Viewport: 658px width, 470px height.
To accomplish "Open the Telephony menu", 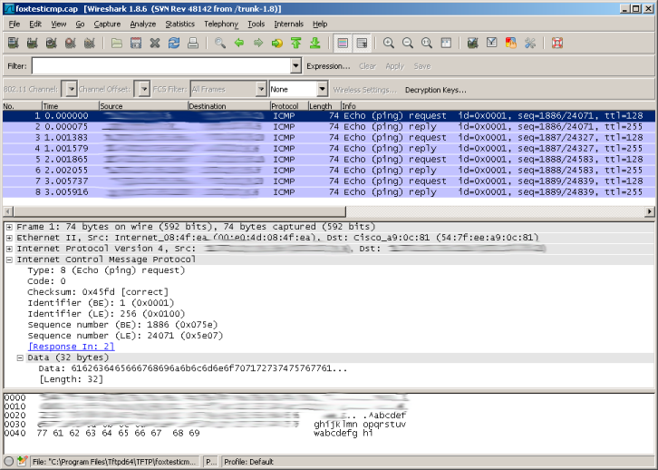I will (221, 24).
